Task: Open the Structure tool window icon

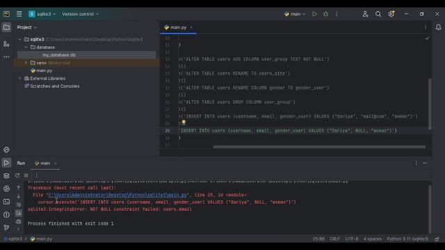Action: (6, 44)
